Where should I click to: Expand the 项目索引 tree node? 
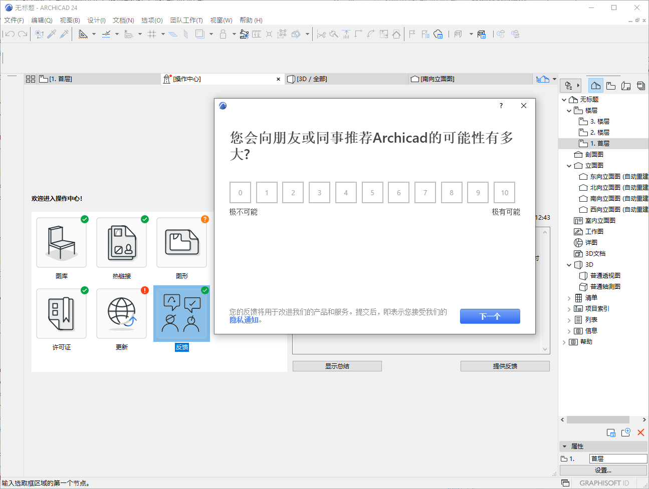569,309
